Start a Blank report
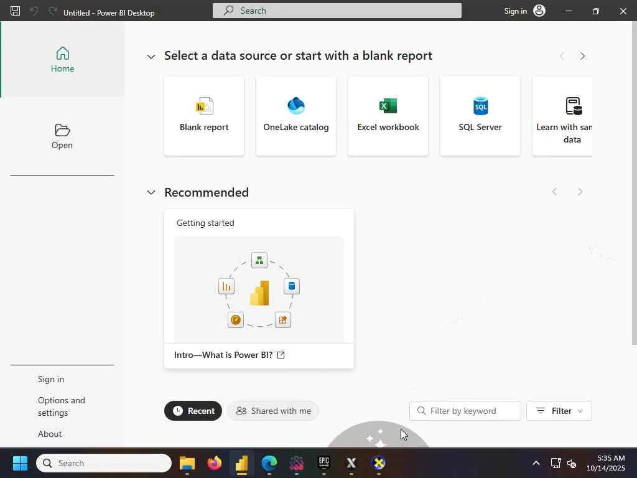This screenshot has width=637, height=478. (204, 116)
